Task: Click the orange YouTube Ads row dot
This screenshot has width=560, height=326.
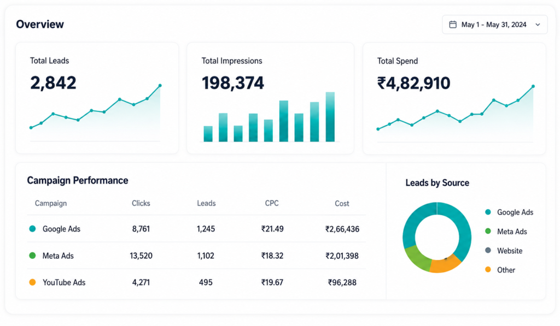Action: [x=32, y=282]
